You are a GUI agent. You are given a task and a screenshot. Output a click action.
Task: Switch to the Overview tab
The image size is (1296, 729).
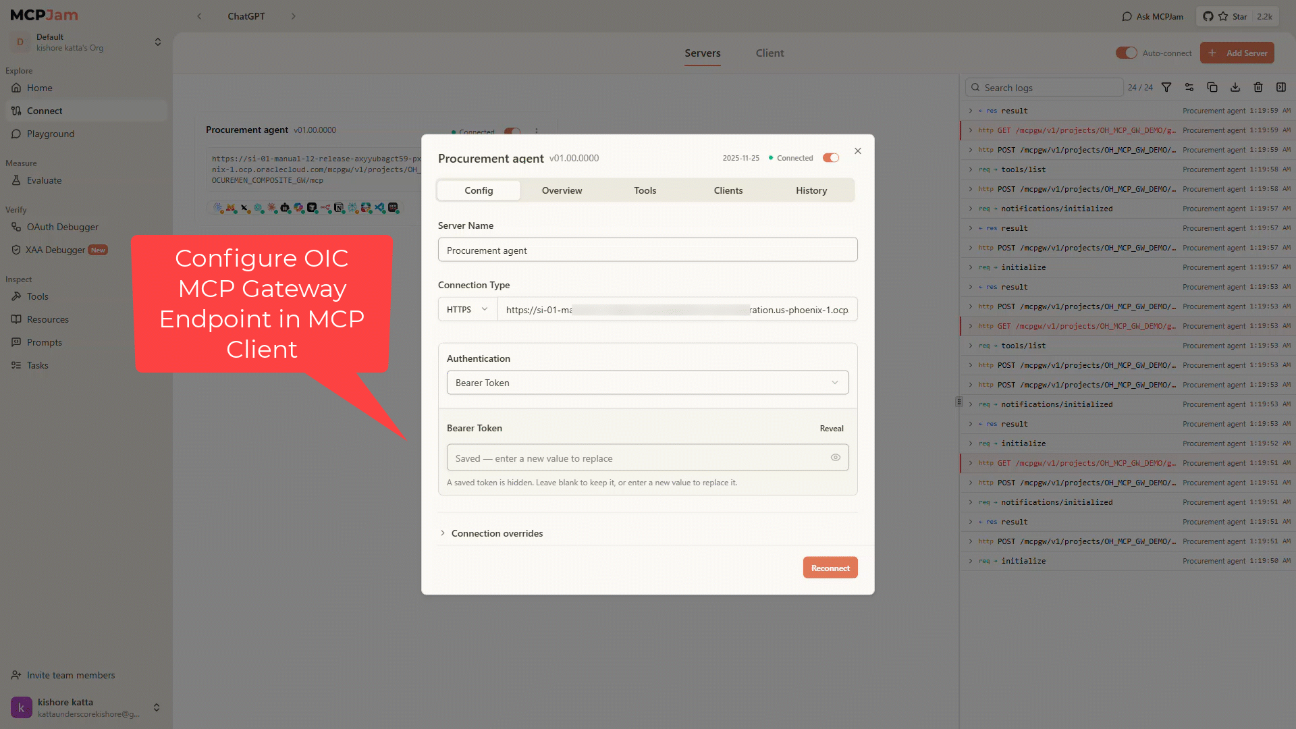pos(562,190)
